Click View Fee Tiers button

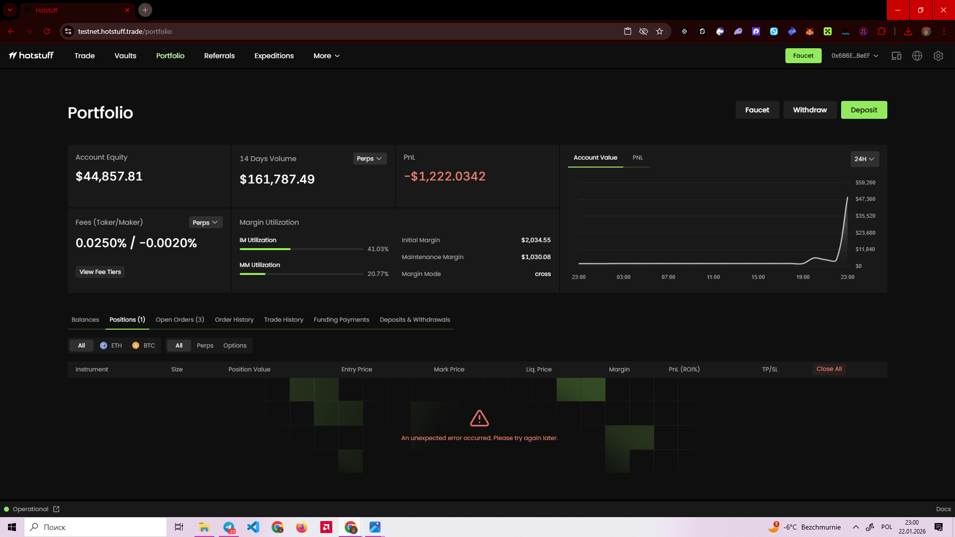pos(100,272)
